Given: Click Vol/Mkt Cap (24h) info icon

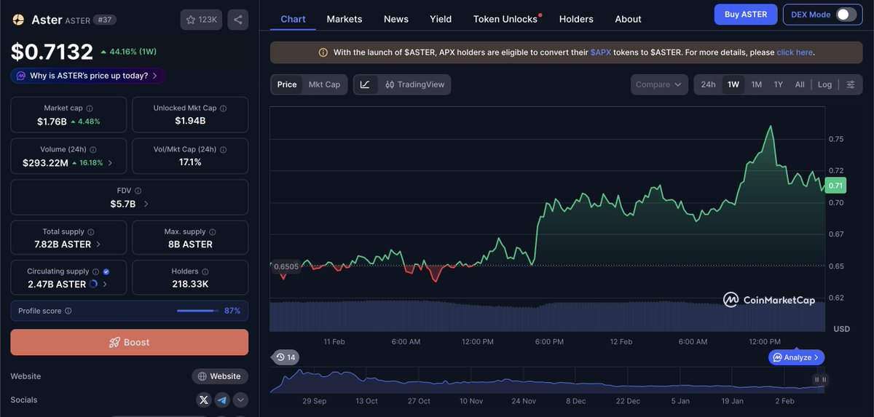Looking at the screenshot, I should click(223, 149).
